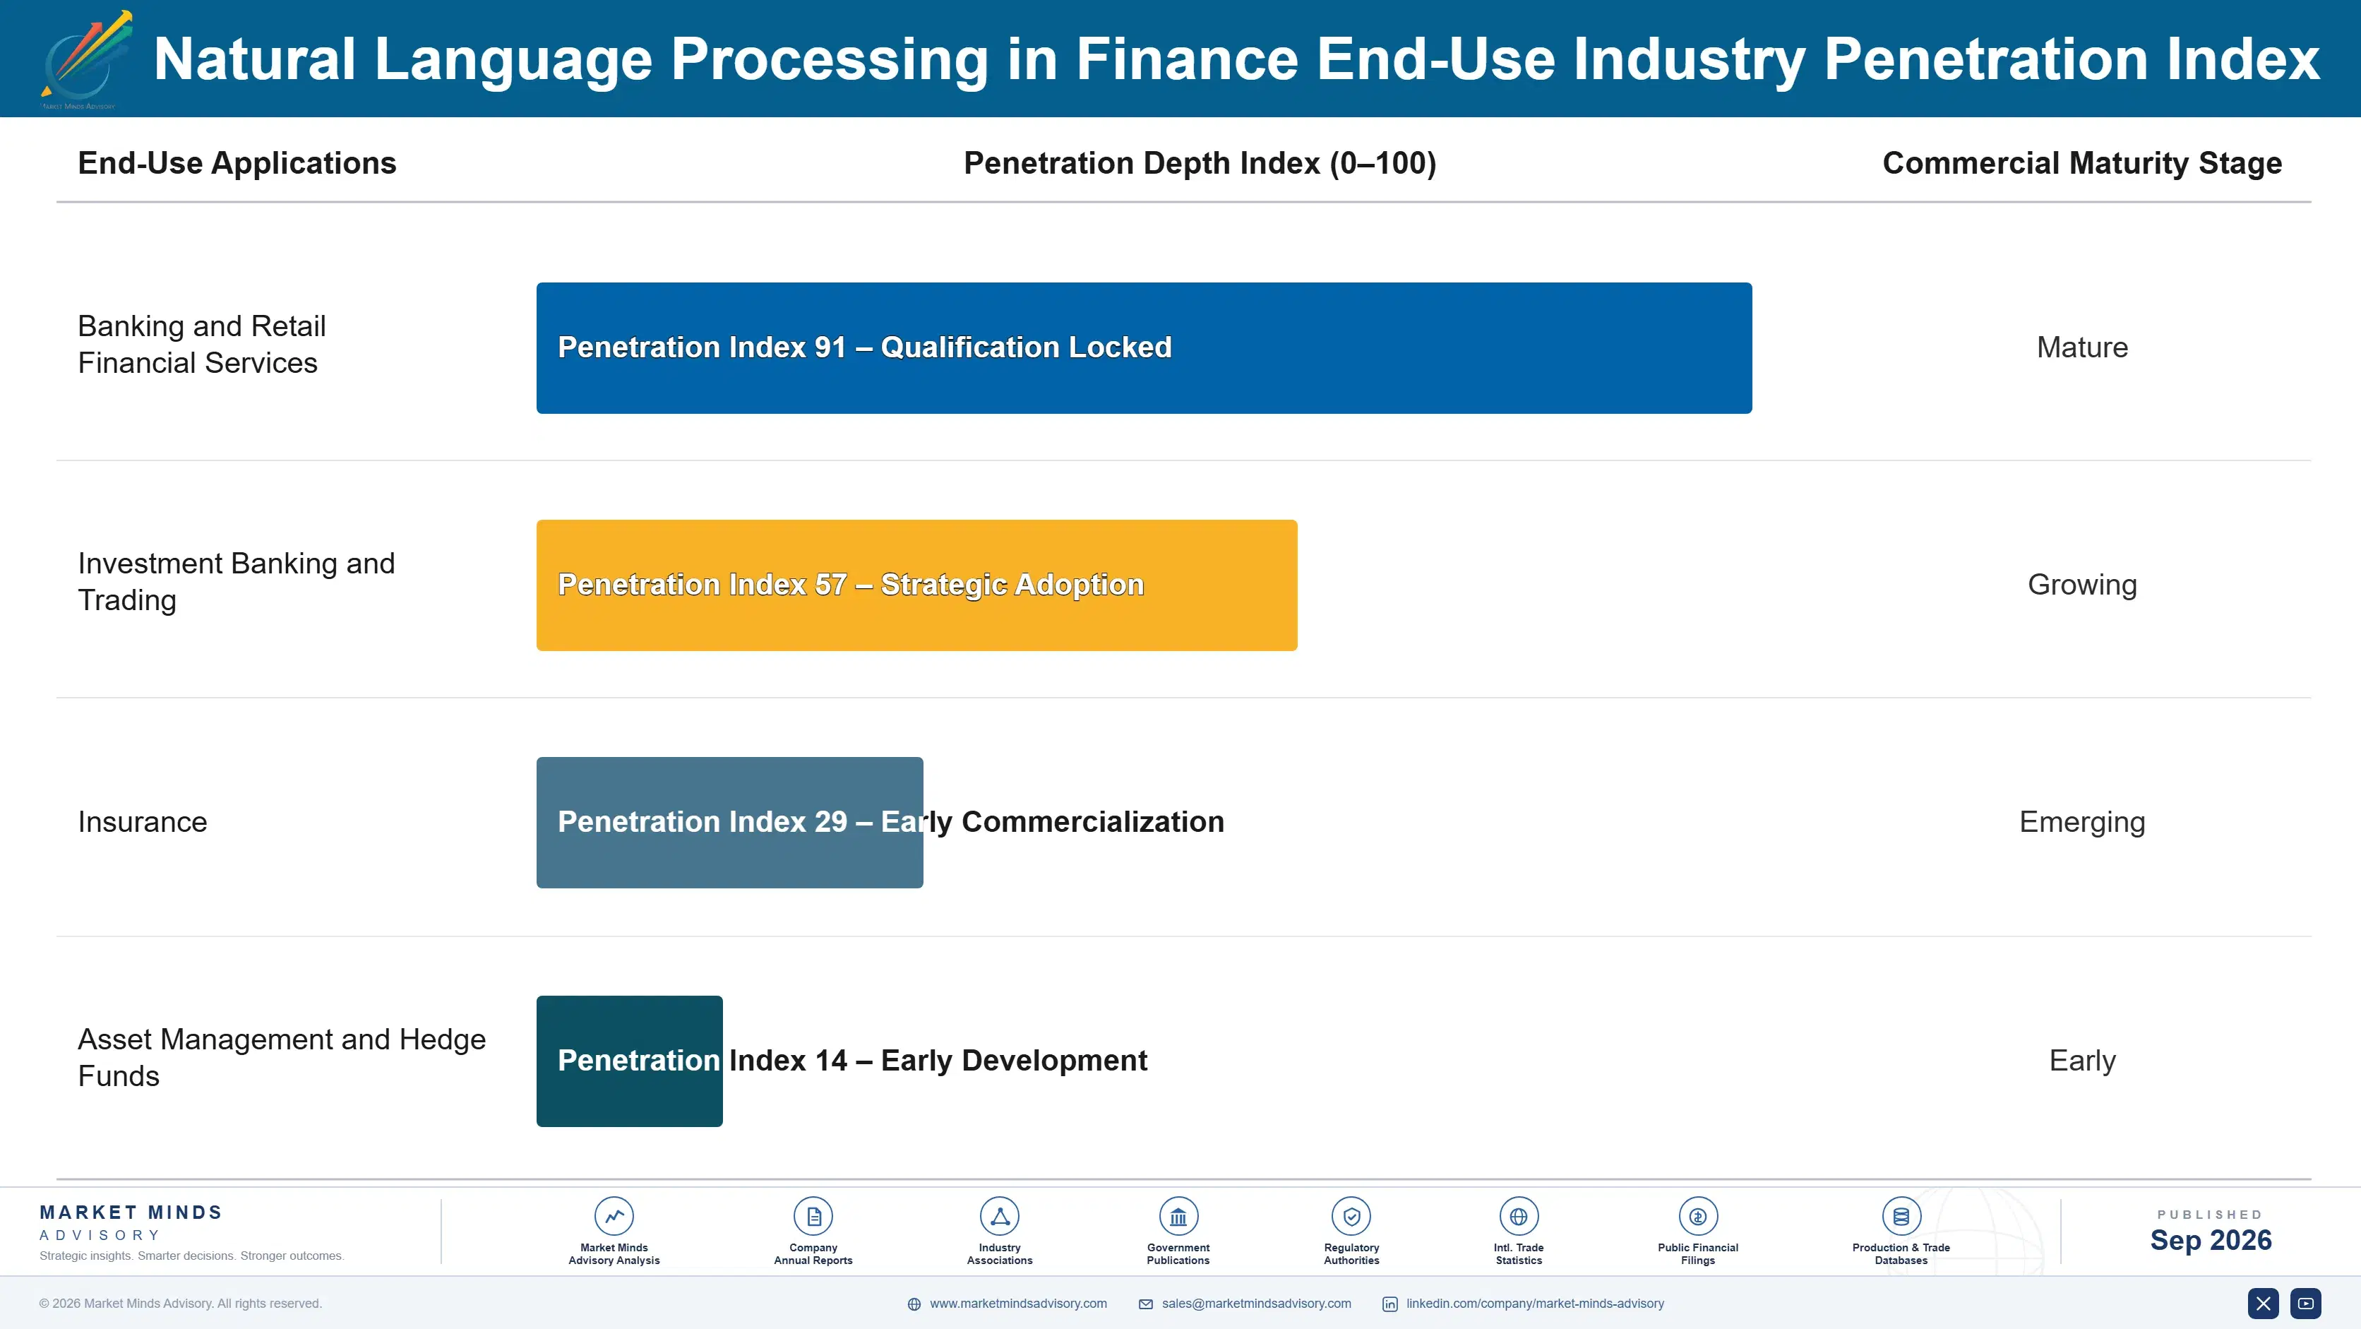
Task: Select the dark teal Penetration Index 14 bar
Action: (630, 1061)
